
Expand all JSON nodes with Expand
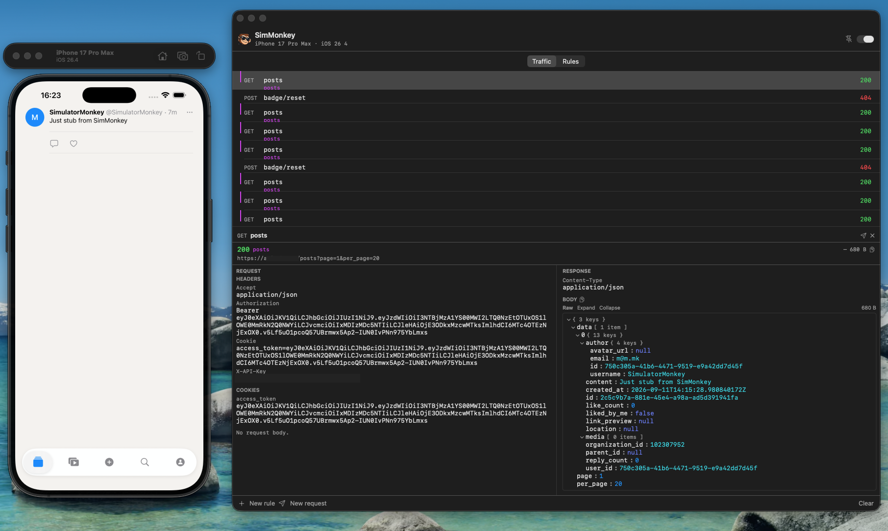tap(586, 308)
